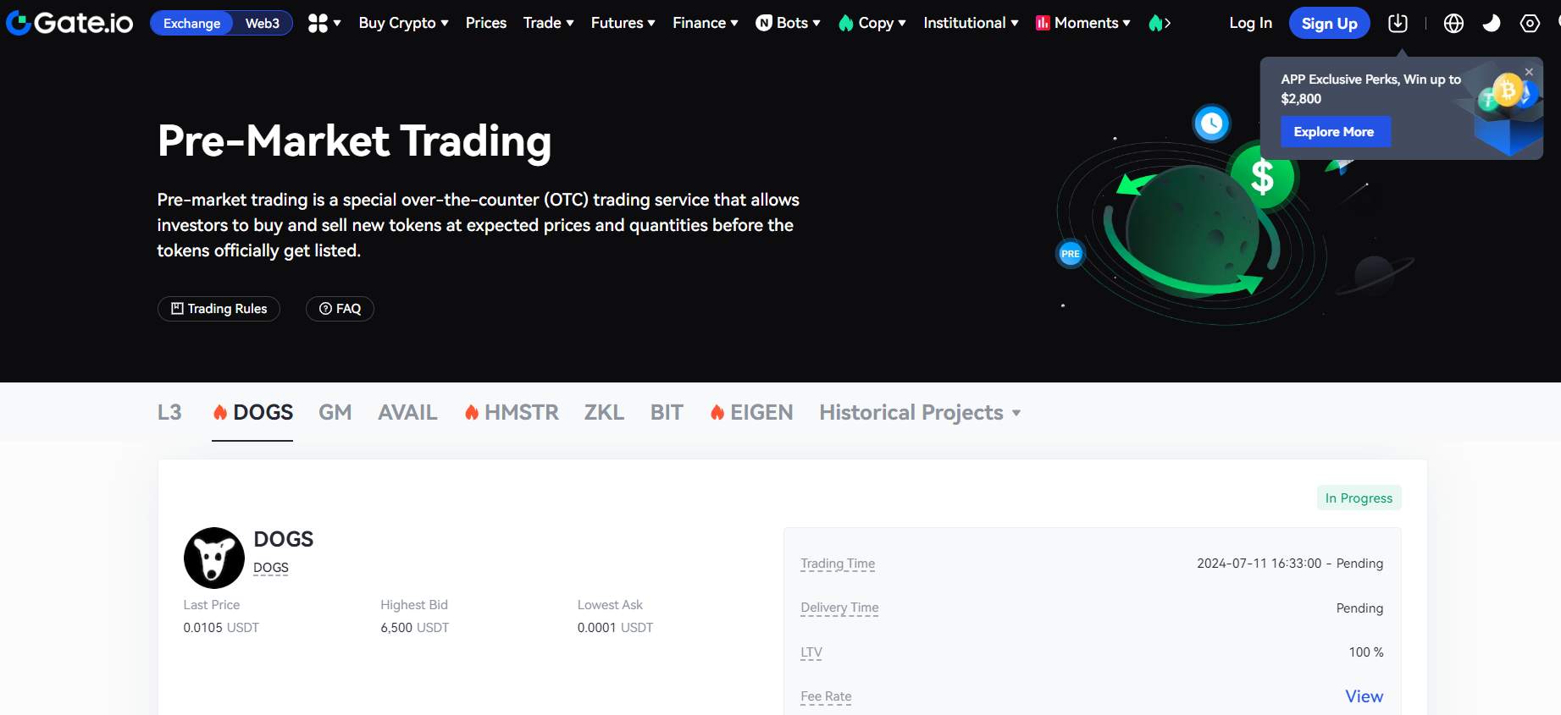The height and width of the screenshot is (715, 1561).
Task: Expand the Institutional menu
Action: coord(971,23)
